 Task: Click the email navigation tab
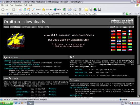point(131,27)
